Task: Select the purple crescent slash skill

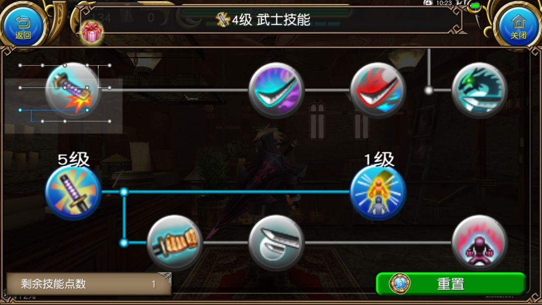Action: click(276, 90)
